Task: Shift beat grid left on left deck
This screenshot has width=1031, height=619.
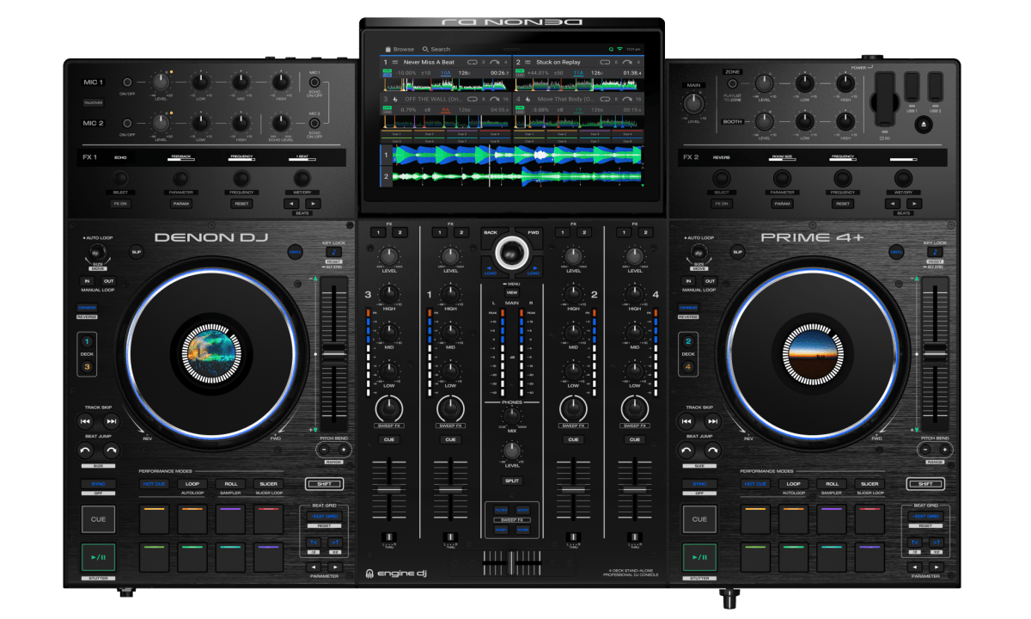Action: 314,542
